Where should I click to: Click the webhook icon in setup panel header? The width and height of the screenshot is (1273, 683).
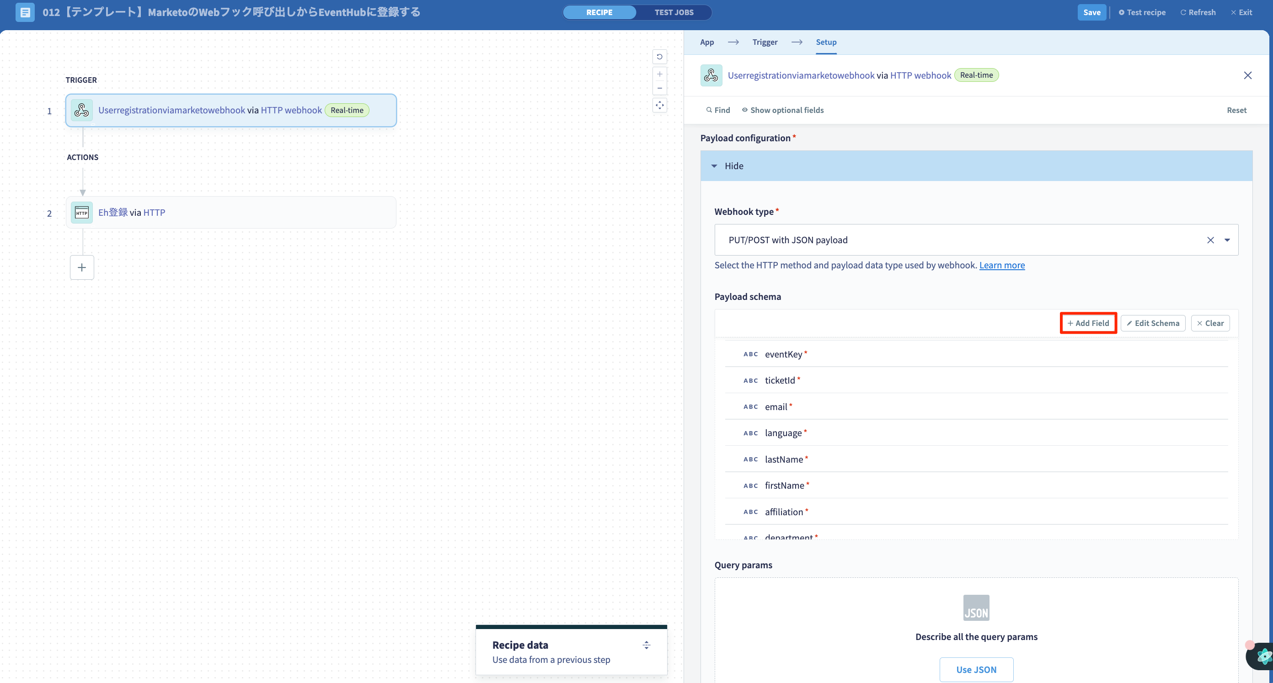tap(711, 75)
